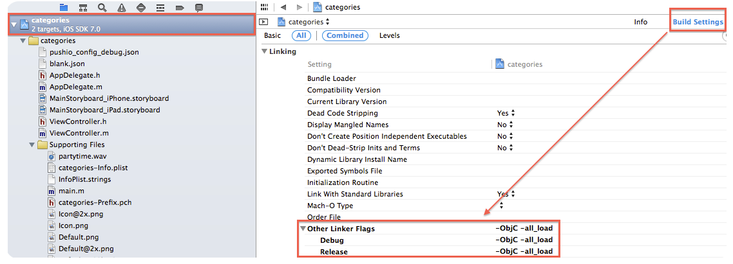This screenshot has width=733, height=264.
Task: Click the Order File setting
Action: pos(324,217)
